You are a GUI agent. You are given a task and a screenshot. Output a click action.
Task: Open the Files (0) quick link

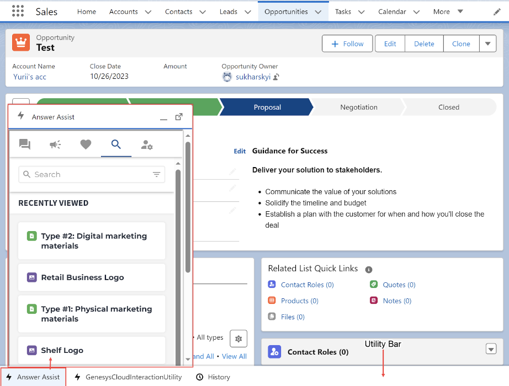[293, 317]
